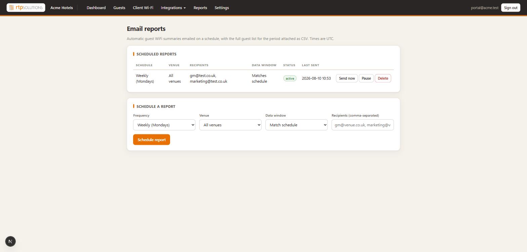Click the Email reports heading
This screenshot has width=527, height=252.
[146, 29]
